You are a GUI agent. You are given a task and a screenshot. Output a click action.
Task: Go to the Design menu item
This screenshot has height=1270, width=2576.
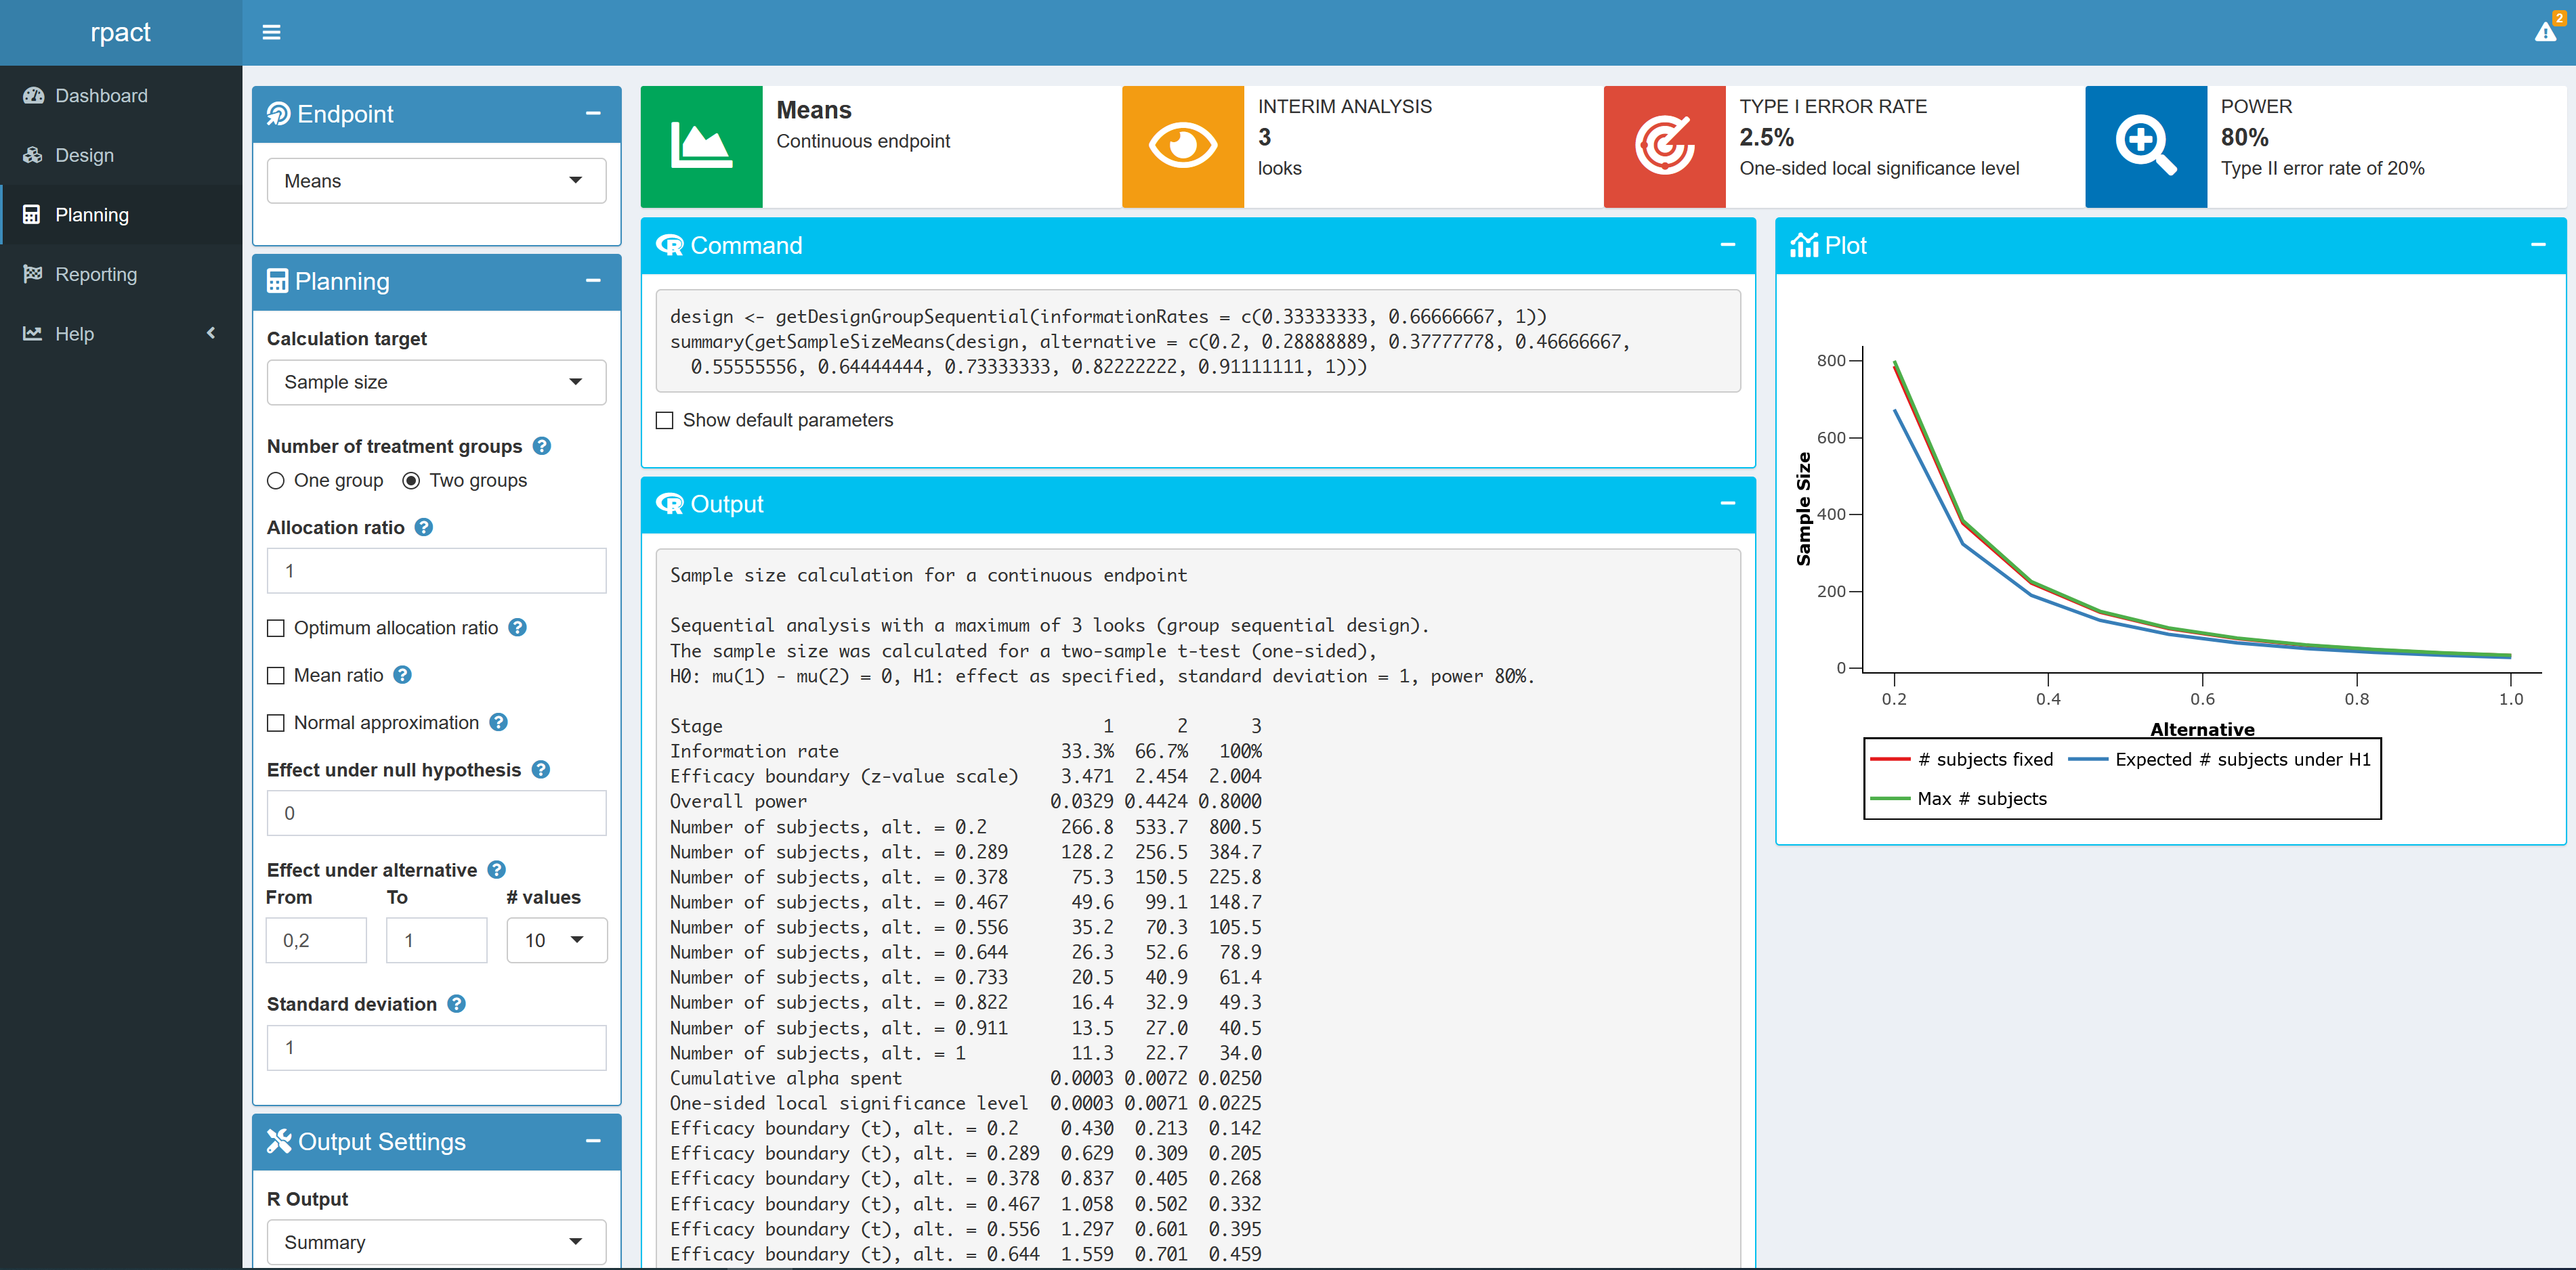[84, 155]
